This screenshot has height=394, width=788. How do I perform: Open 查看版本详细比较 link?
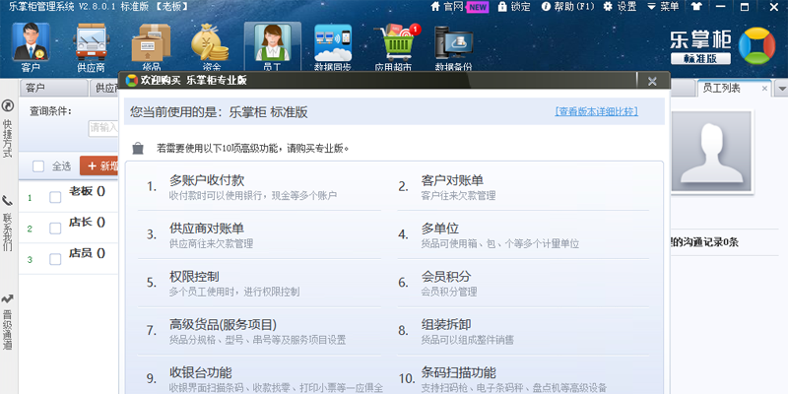click(597, 111)
